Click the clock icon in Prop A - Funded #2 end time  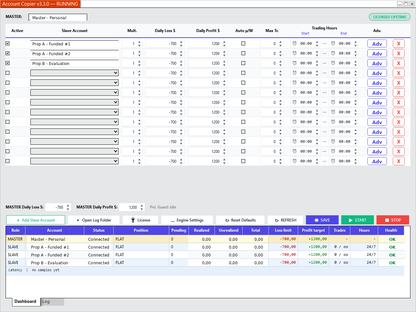pyautogui.click(x=333, y=53)
